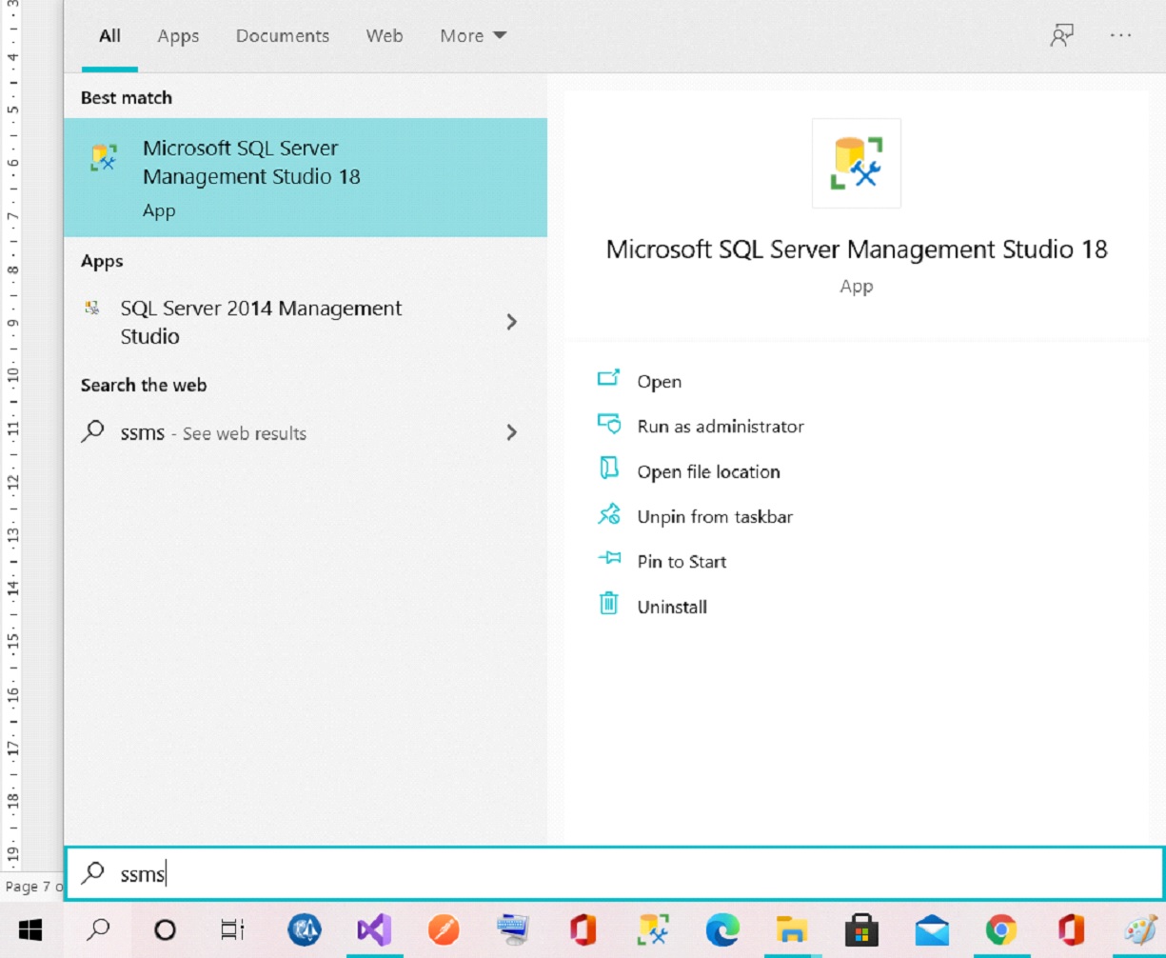Open Task View on the taskbar
This screenshot has height=958, width=1166.
tap(232, 929)
